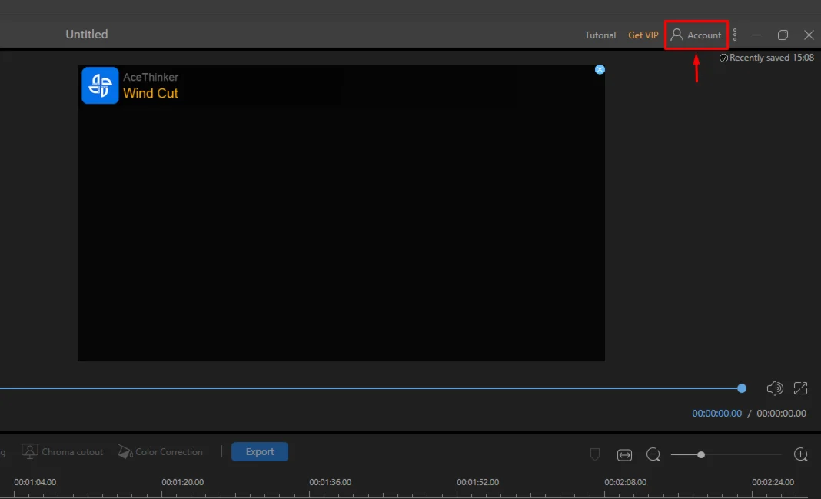Open Color Correction tool
This screenshot has height=499, width=821.
pyautogui.click(x=160, y=451)
